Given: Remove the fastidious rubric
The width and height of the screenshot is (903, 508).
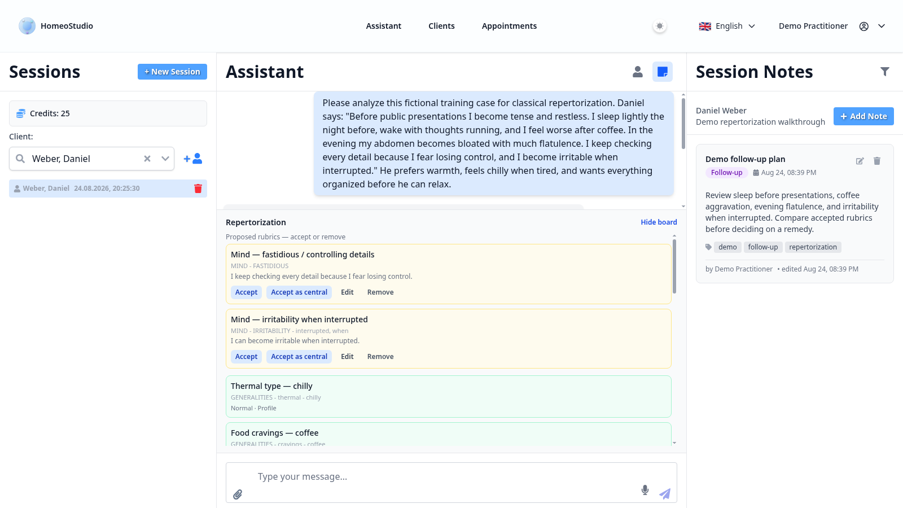Looking at the screenshot, I should coord(380,292).
